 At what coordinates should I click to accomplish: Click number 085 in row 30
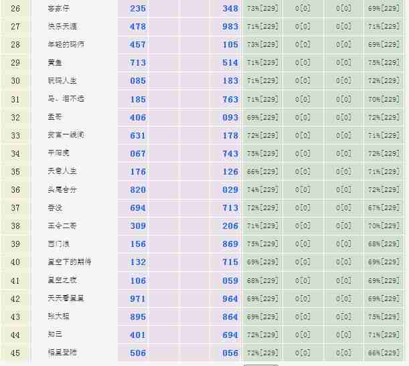pyautogui.click(x=138, y=81)
